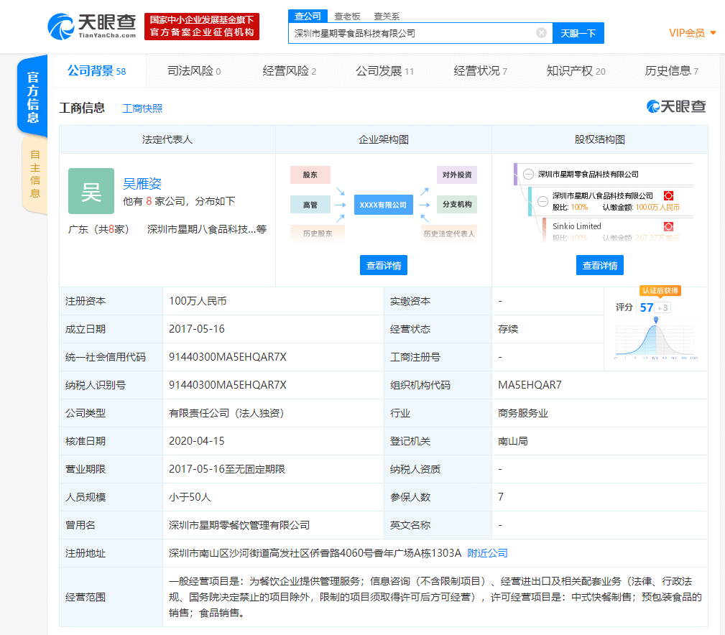The height and width of the screenshot is (635, 725).
Task: Click the 分支机构 box in structure diagram
Action: tap(457, 204)
